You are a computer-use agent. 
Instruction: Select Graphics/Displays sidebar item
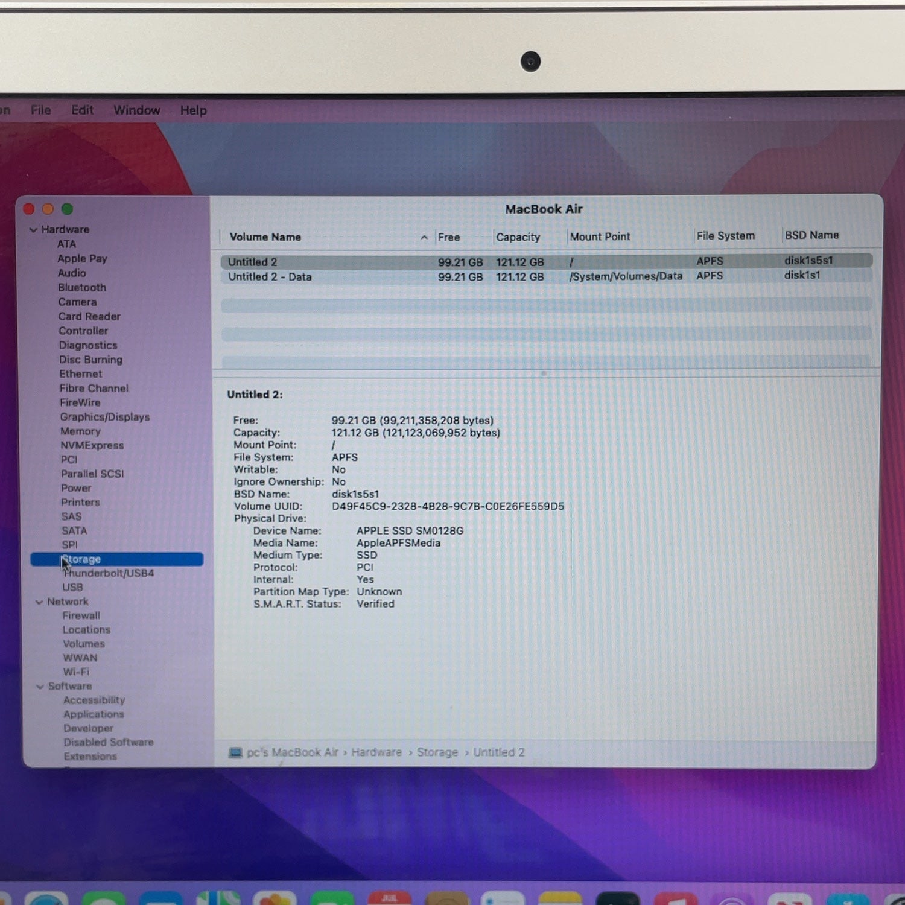pos(104,417)
